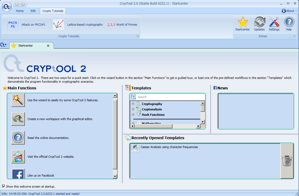
Task: Open the PKCS #1 attack tutorial icon
Action: [13, 24]
